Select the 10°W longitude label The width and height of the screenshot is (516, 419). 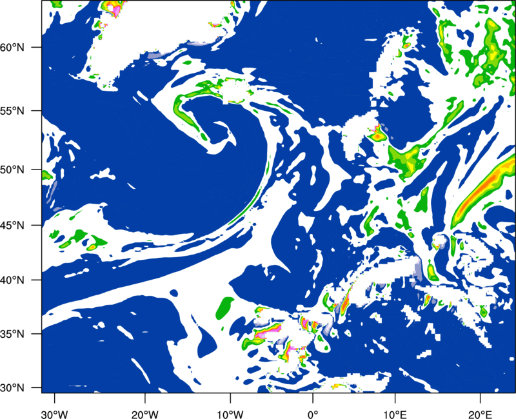click(x=230, y=414)
